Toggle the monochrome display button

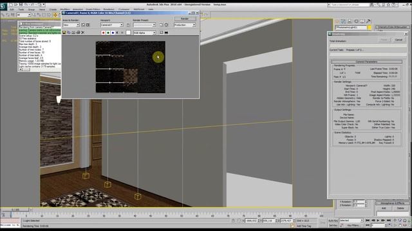122,33
